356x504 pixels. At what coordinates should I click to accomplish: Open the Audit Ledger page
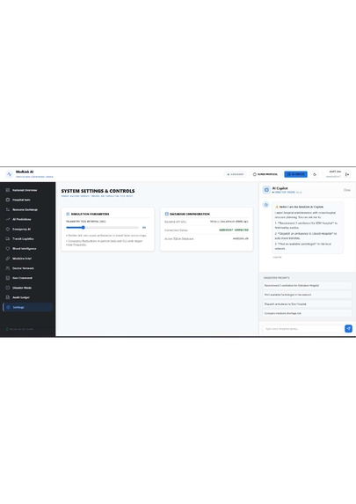[x=27, y=297]
